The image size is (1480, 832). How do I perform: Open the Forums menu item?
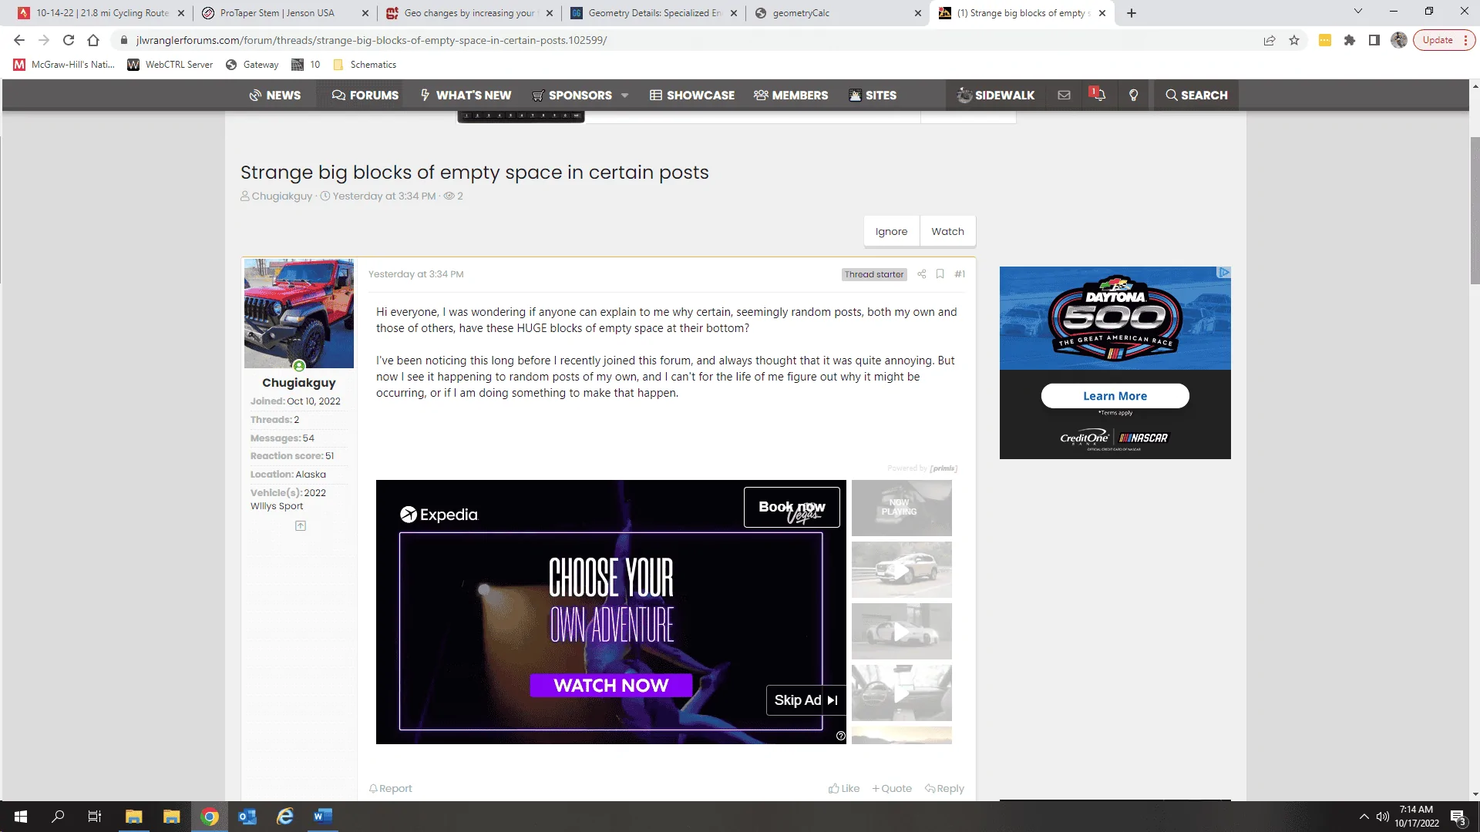(x=365, y=95)
